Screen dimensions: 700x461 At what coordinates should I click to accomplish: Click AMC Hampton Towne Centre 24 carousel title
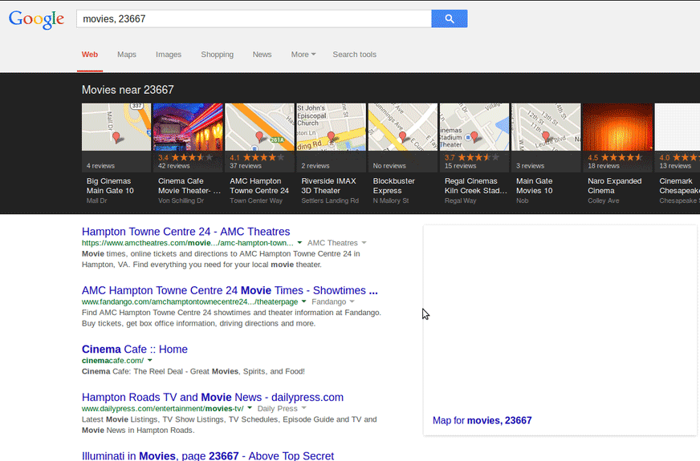pyautogui.click(x=259, y=186)
